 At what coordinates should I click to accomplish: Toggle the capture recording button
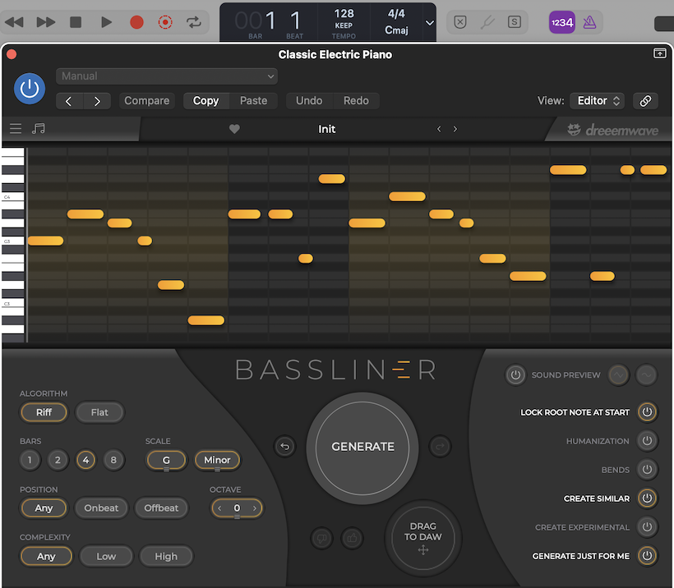coord(165,22)
